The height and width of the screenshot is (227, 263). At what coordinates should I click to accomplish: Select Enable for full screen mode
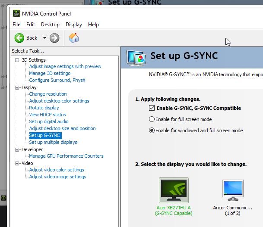coord(152,119)
